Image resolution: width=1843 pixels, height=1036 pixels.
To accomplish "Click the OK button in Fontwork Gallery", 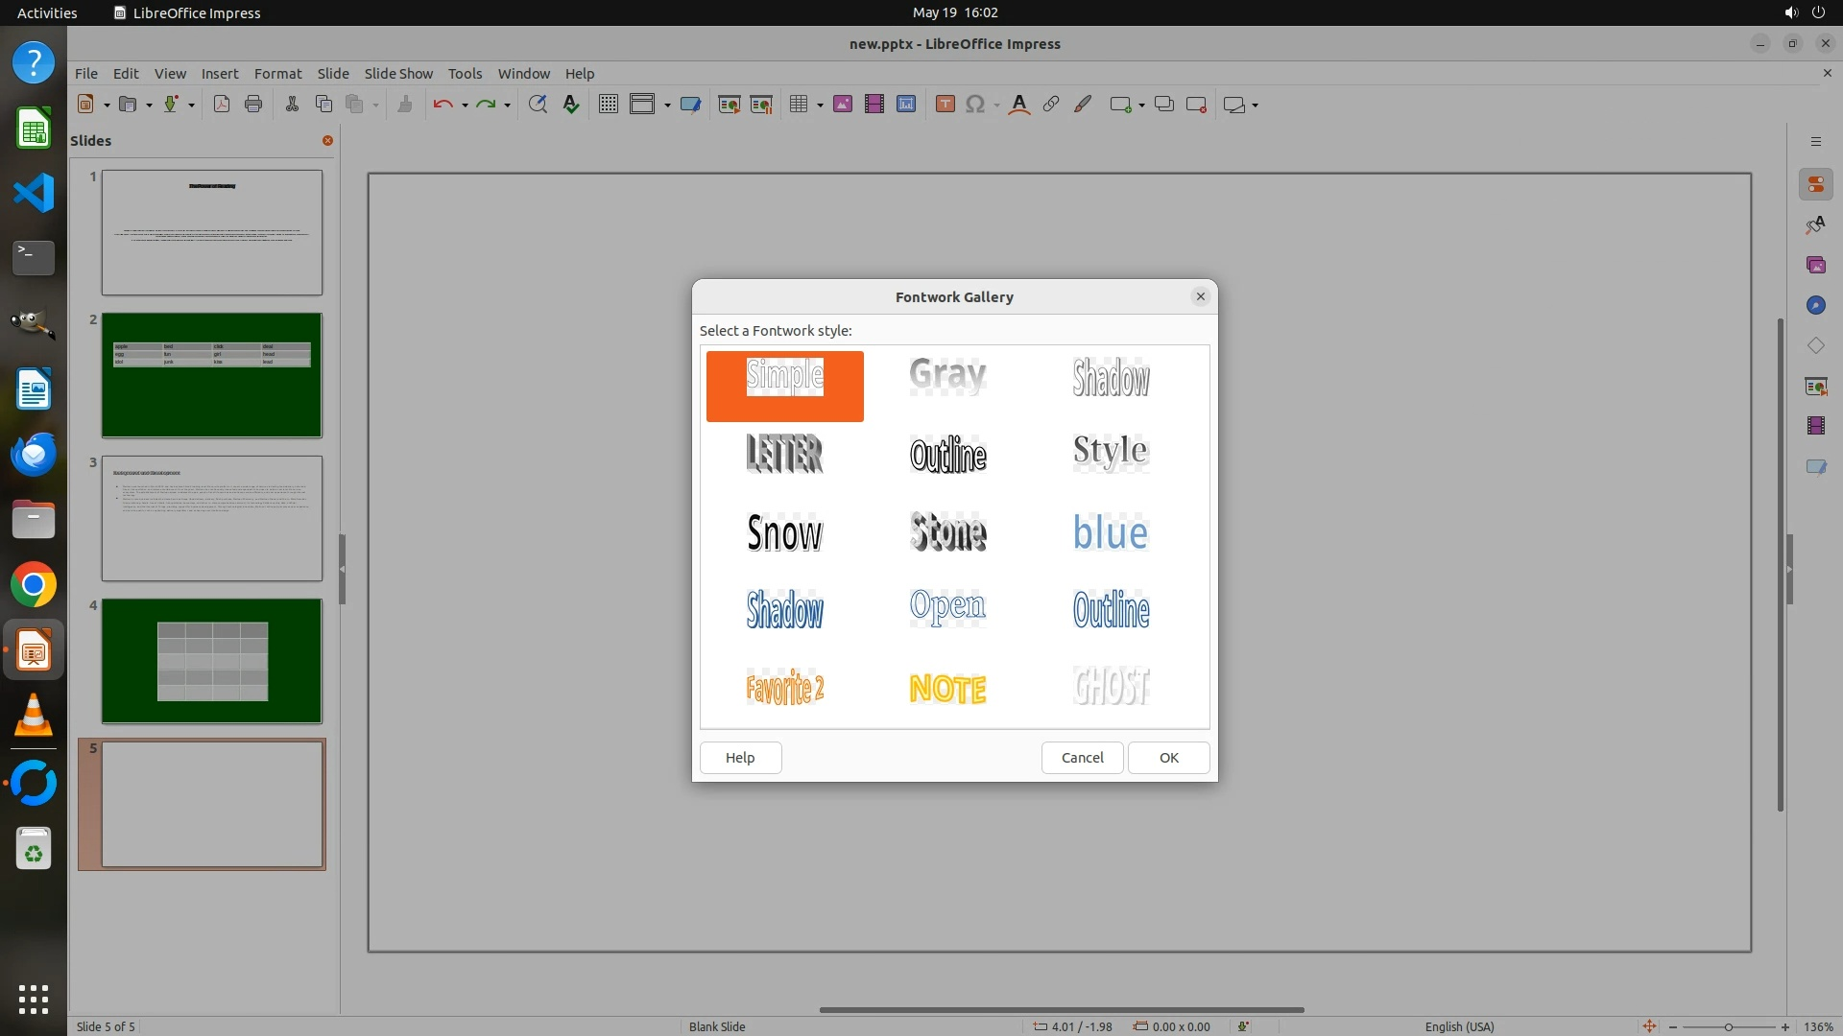I will click(1168, 758).
